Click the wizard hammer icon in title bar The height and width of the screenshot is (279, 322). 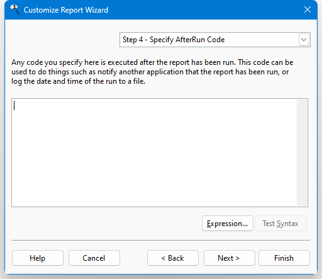(x=14, y=9)
